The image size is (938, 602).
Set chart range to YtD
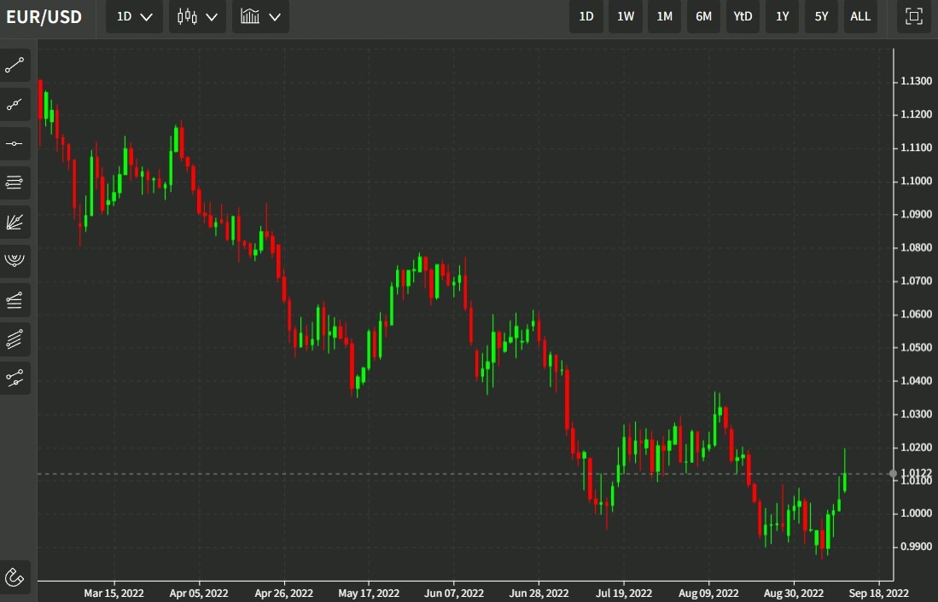click(x=743, y=16)
